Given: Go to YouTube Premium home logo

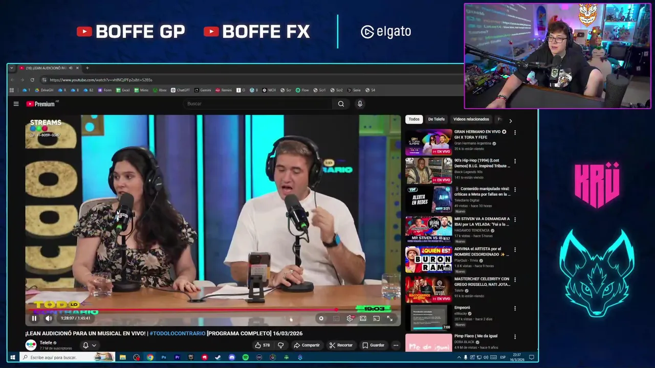Looking at the screenshot, I should coord(40,104).
